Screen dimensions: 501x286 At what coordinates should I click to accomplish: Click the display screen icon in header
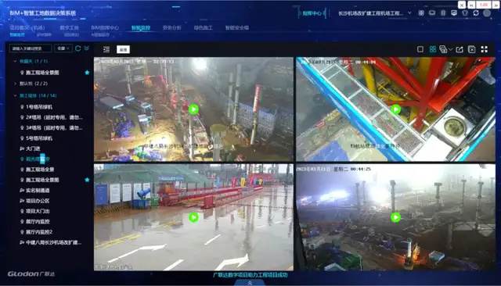tap(432, 13)
